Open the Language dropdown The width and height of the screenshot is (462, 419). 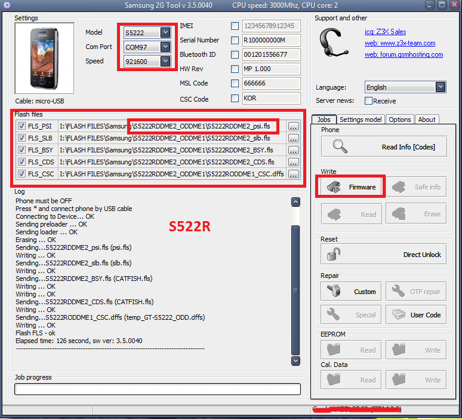point(441,87)
